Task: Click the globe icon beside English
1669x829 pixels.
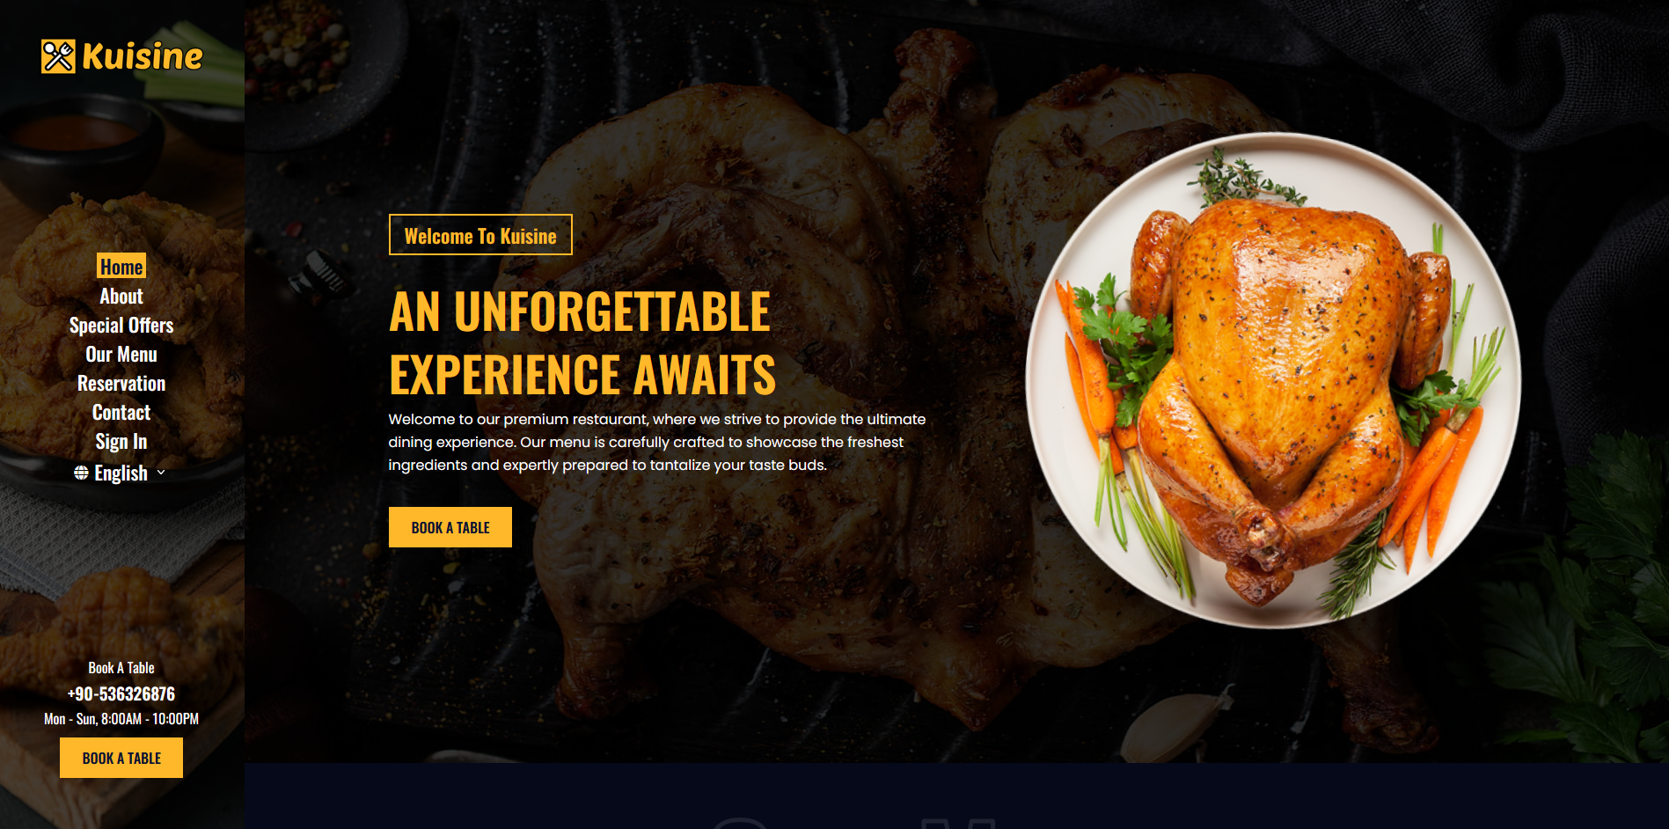Action: click(81, 473)
